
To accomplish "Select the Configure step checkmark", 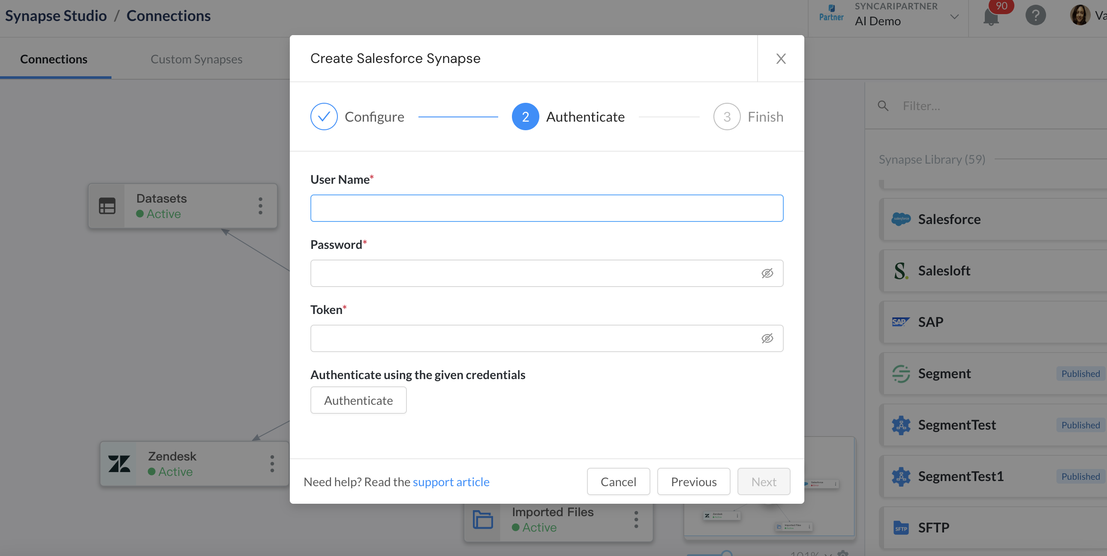I will pos(324,117).
